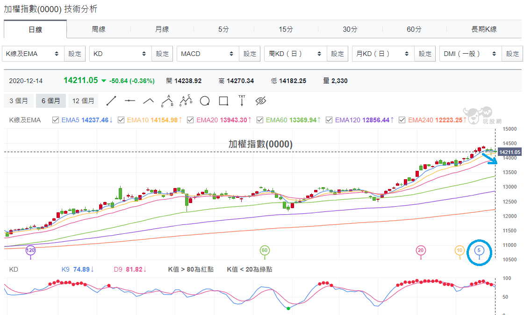This screenshot has width=524, height=315.
Task: Click 設定 next to DMI(一般)
Action: pos(512,54)
